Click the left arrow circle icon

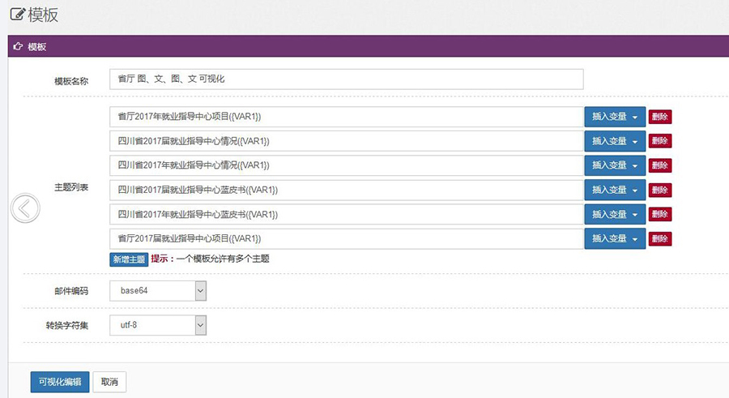coord(25,208)
